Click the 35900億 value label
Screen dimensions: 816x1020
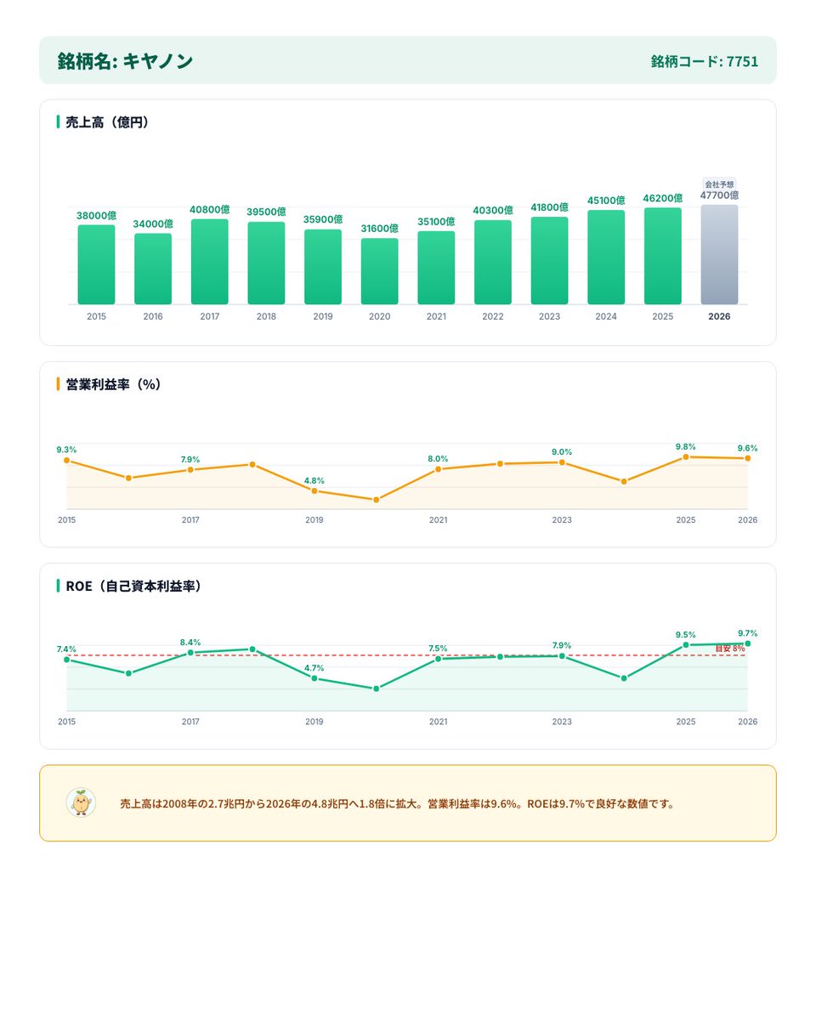tap(323, 219)
